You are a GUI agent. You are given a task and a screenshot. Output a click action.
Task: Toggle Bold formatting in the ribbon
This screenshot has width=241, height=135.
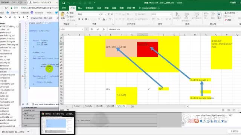[79, 19]
